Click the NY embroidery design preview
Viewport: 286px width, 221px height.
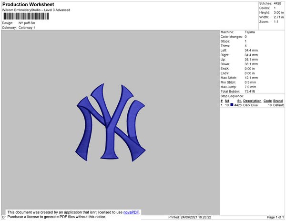(111, 122)
